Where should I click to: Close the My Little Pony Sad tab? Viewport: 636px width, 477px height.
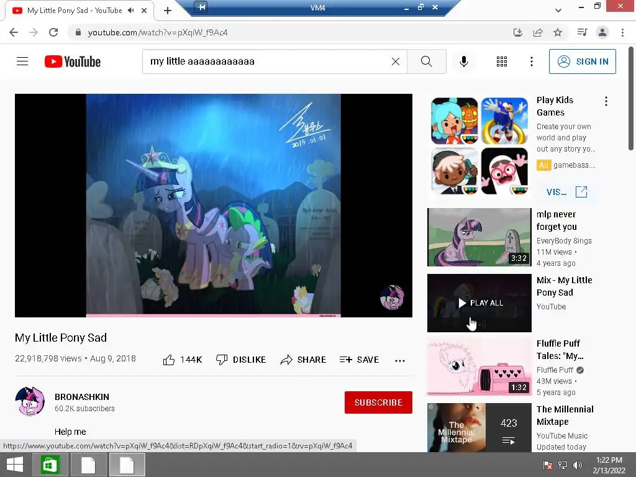point(144,11)
